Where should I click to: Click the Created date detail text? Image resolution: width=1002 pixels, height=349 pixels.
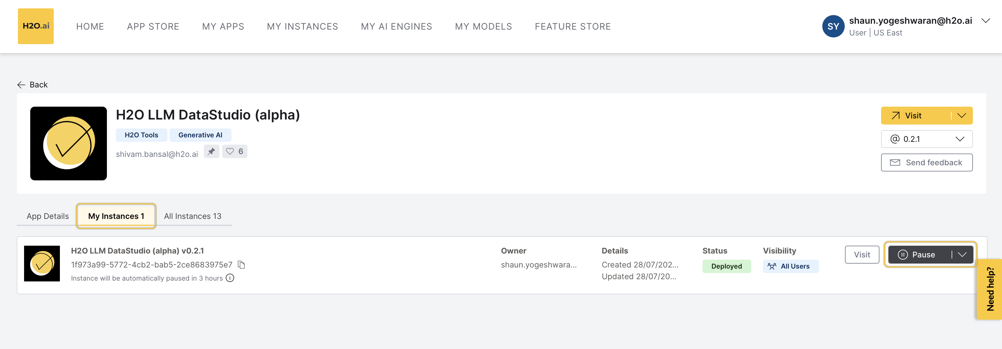(640, 265)
